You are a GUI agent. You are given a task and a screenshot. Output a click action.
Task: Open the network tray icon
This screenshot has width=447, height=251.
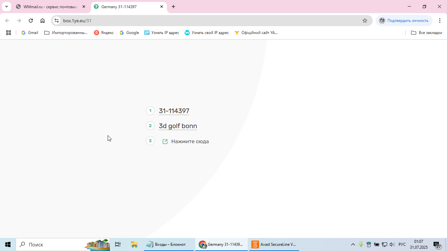pos(384,244)
